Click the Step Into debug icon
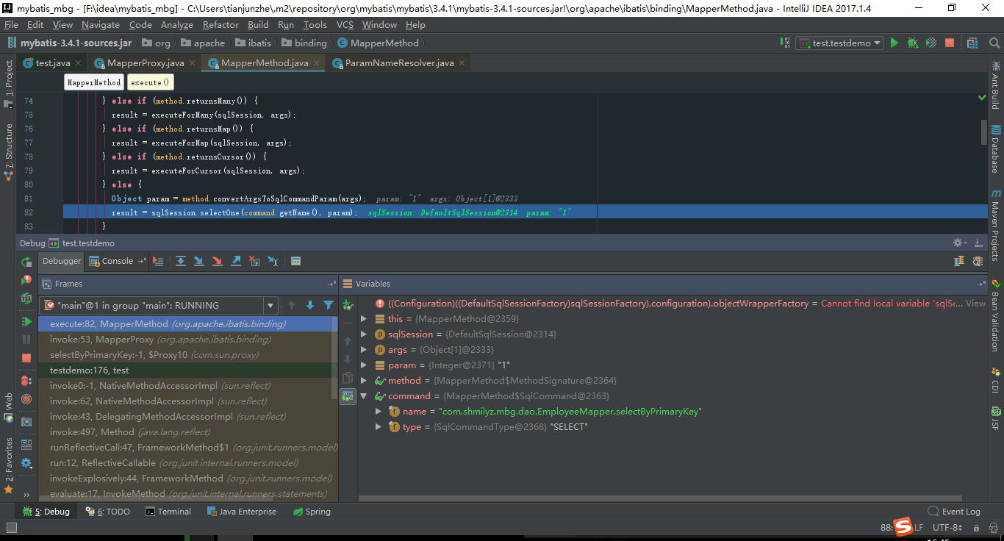 199,261
